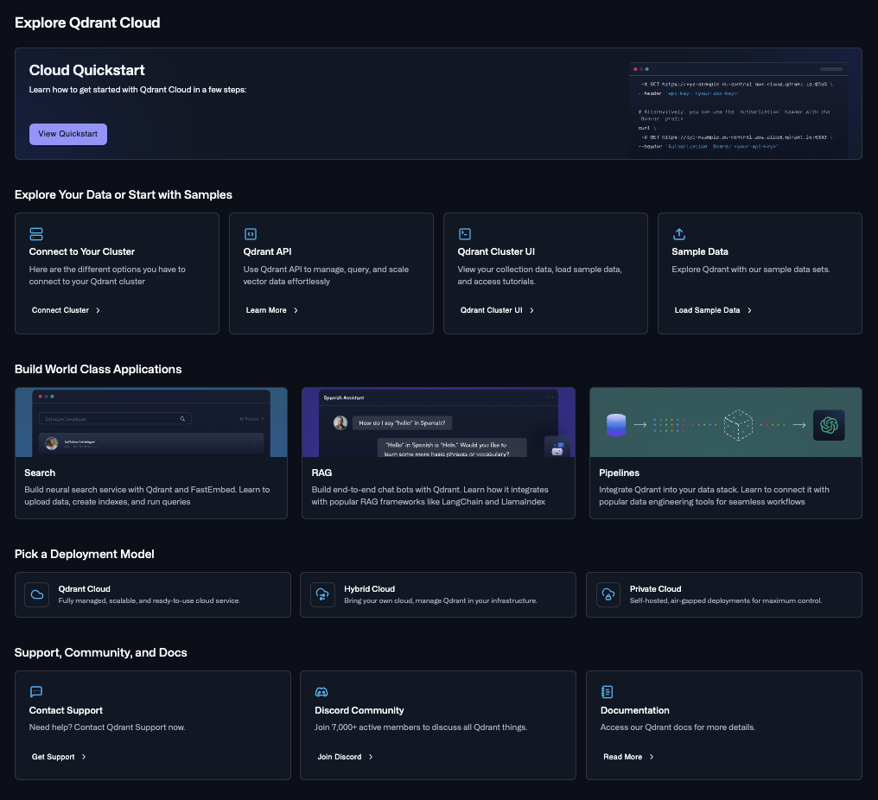Image resolution: width=878 pixels, height=800 pixels.
Task: Click the Qdrant API code icon
Action: coord(250,233)
